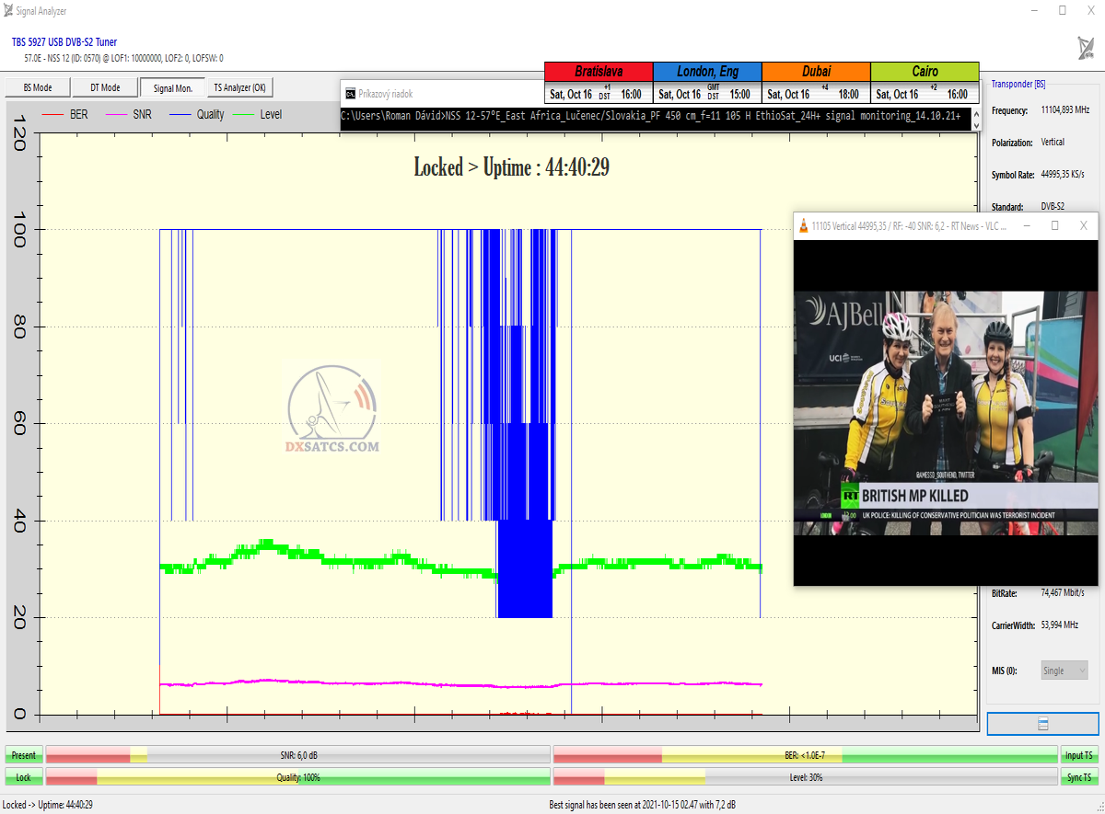
Task: Click the command prompt window icon
Action: [x=350, y=94]
